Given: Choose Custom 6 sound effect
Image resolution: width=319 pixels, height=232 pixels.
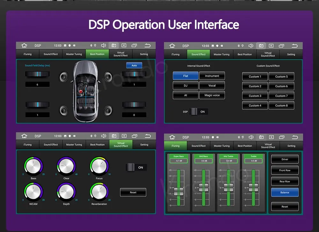Looking at the screenshot, I should click(281, 86).
